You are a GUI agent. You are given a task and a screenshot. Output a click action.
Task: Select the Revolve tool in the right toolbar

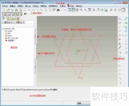coord(126,23)
